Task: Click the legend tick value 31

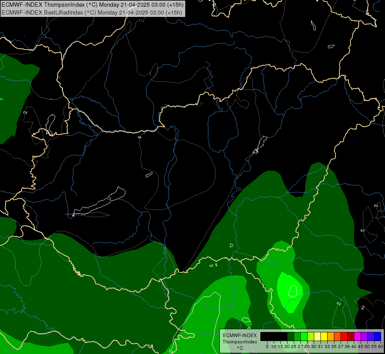Action: click(x=321, y=347)
